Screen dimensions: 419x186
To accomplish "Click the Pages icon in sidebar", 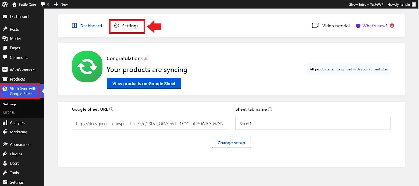I will tap(5, 48).
